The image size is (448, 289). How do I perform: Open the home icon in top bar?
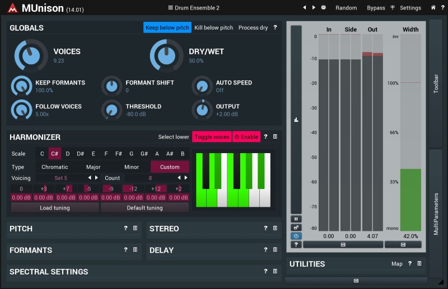[433, 8]
